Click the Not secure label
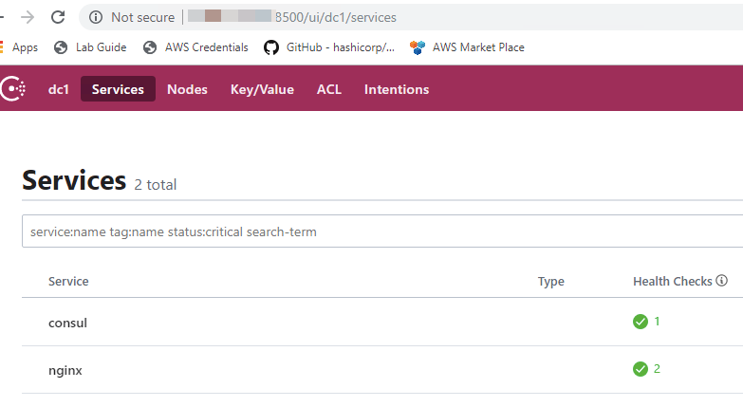Screen dimensions: 743x407 (142, 17)
